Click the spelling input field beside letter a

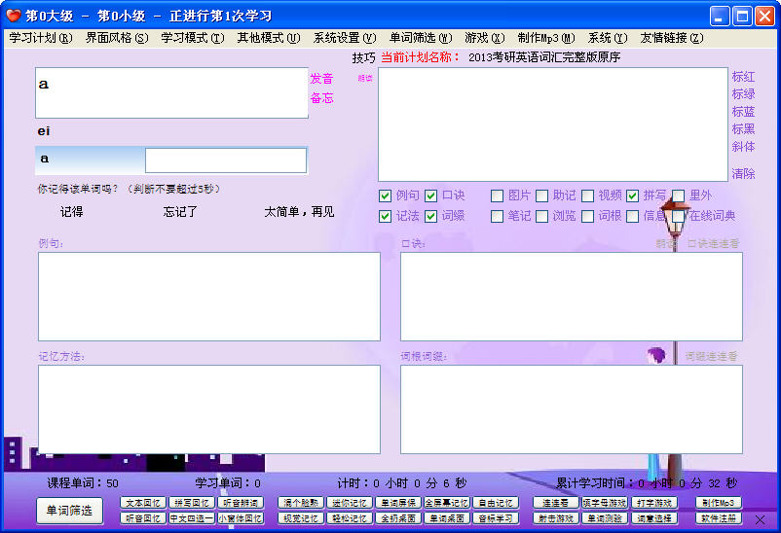225,160
